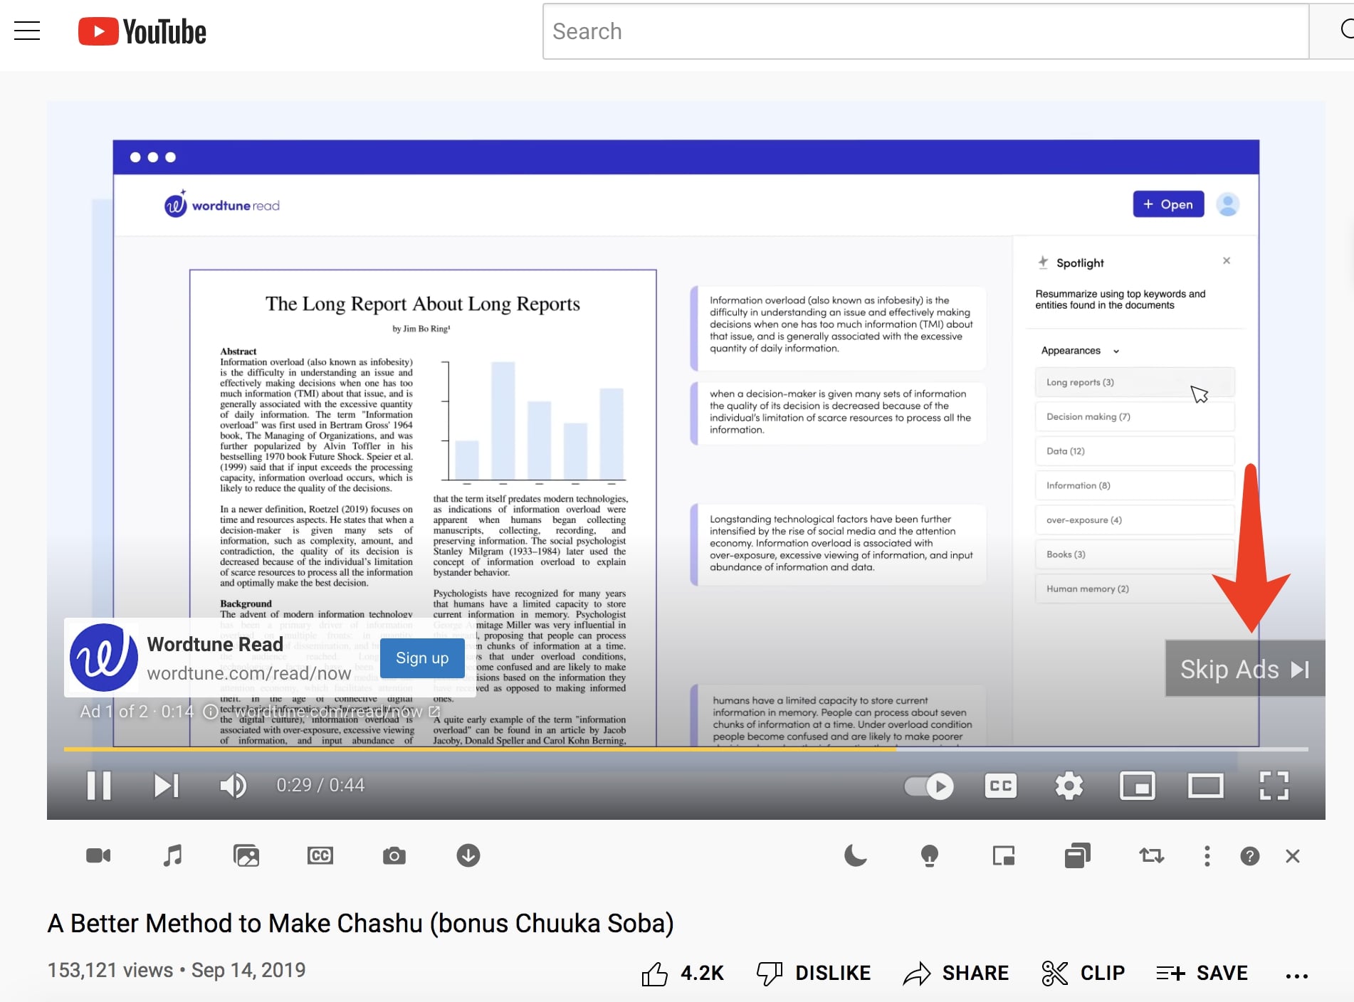1354x1002 pixels.
Task: Click the Sign up button on the ad
Action: pos(421,658)
